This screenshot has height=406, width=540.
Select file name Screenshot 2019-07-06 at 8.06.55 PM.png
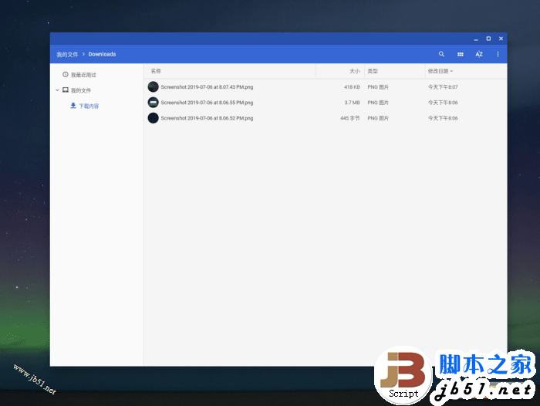click(x=207, y=103)
